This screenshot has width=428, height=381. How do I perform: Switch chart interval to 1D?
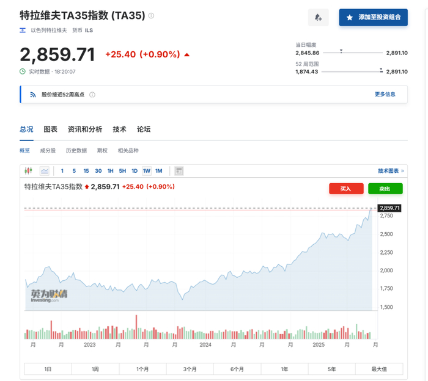point(135,171)
